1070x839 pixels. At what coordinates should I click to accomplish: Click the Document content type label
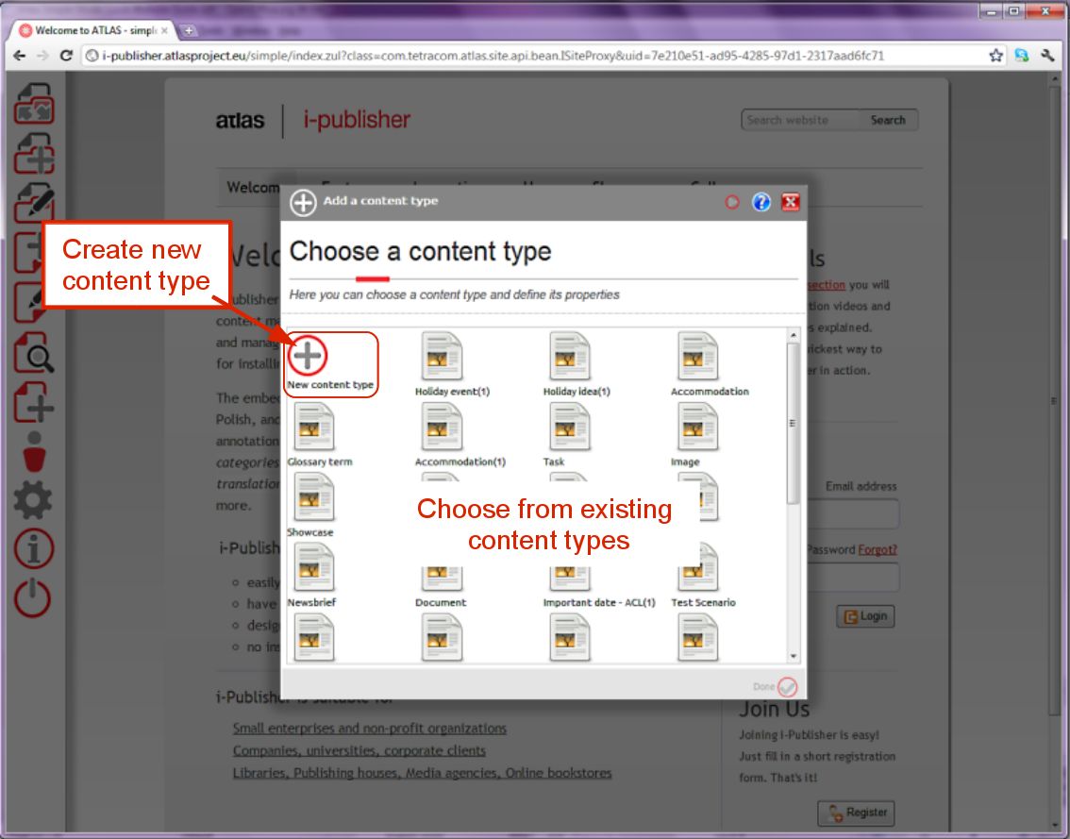coord(441,603)
